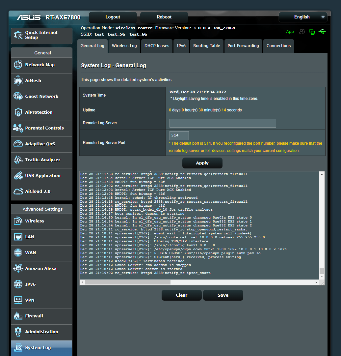Click Apply to save log server settings
The width and height of the screenshot is (341, 356).
pyautogui.click(x=202, y=163)
